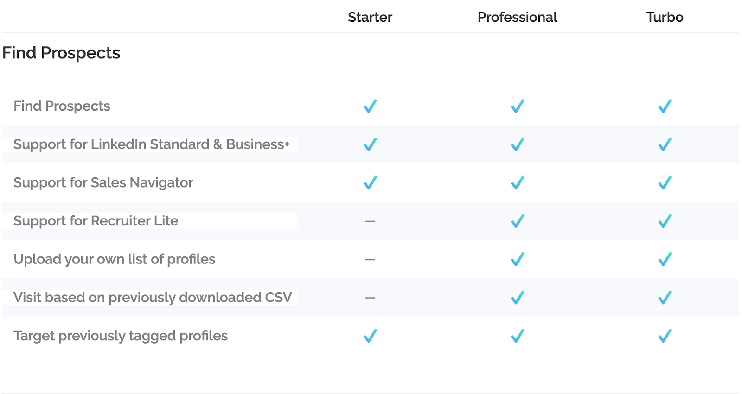Click the Support for Sales Navigator label
Image resolution: width=742 pixels, height=394 pixels.
tap(103, 183)
